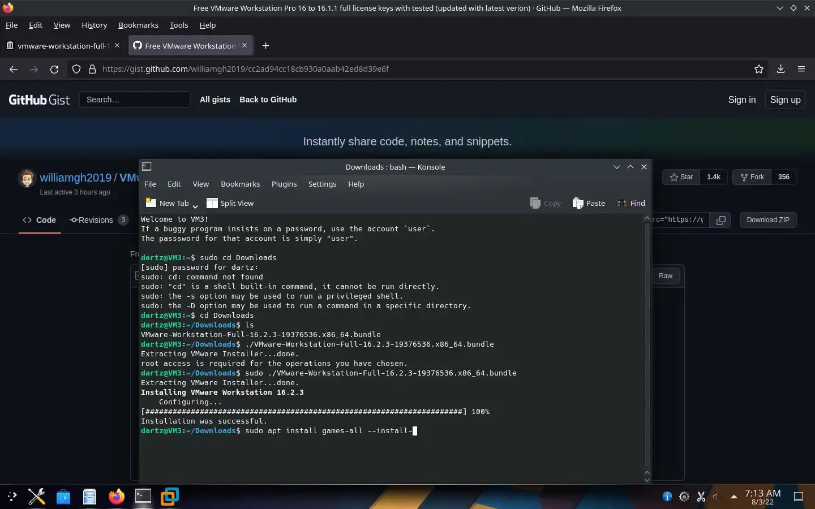The image size is (815, 509).
Task: Star this gist
Action: coord(681,177)
